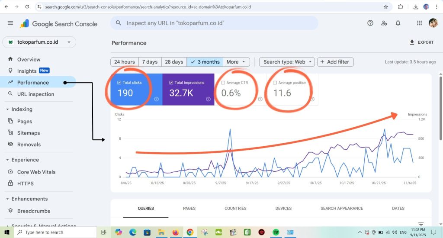Image resolution: width=443 pixels, height=238 pixels.
Task: Open Spotify from the Windows taskbar
Action: pos(276,232)
